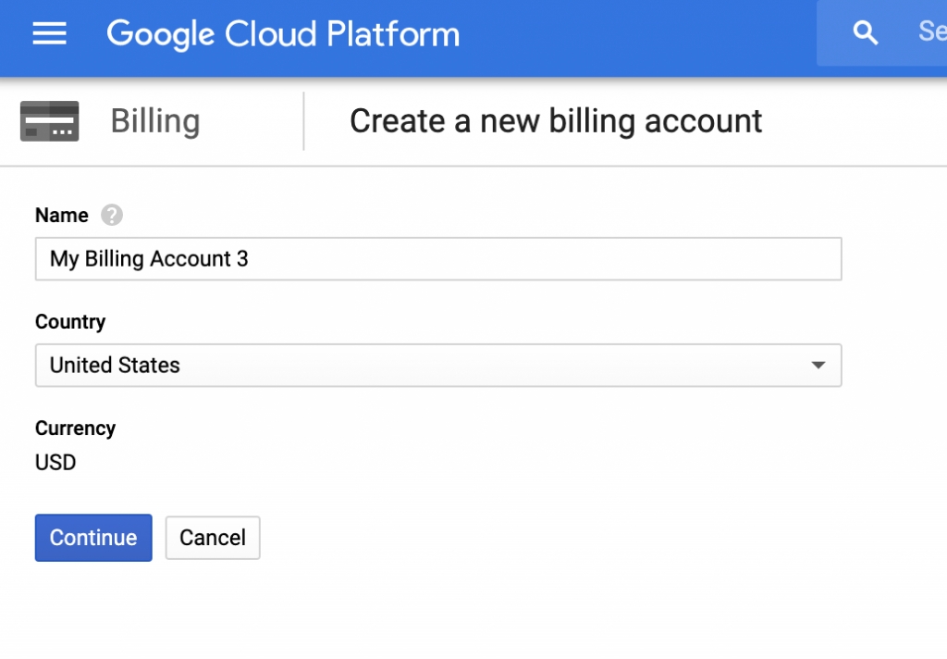
Task: Click the Currency label
Action: (x=76, y=428)
